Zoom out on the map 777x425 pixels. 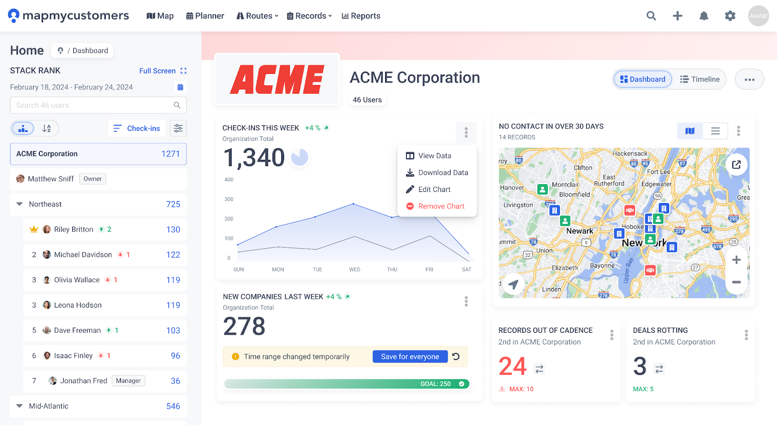[736, 282]
